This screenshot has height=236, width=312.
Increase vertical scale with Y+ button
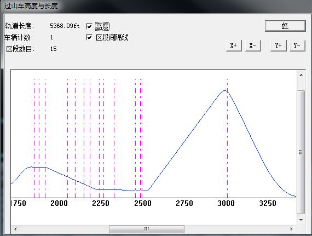point(279,45)
